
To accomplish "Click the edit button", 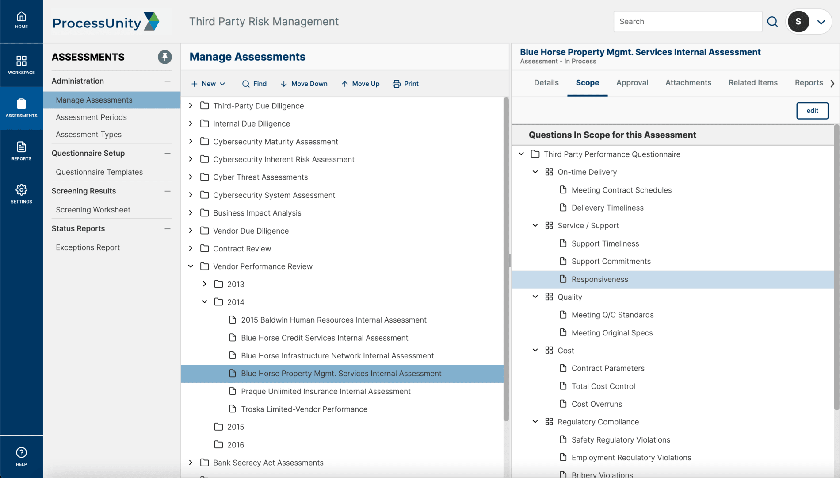I will pyautogui.click(x=812, y=111).
